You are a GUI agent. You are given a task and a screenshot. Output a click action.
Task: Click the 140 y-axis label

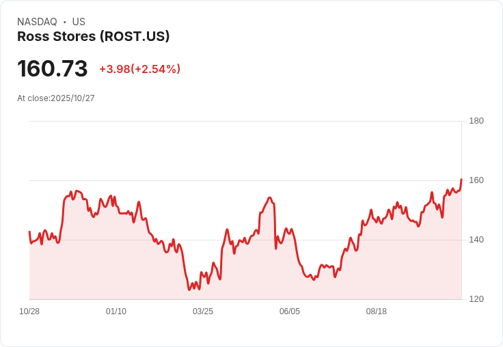[x=476, y=240]
